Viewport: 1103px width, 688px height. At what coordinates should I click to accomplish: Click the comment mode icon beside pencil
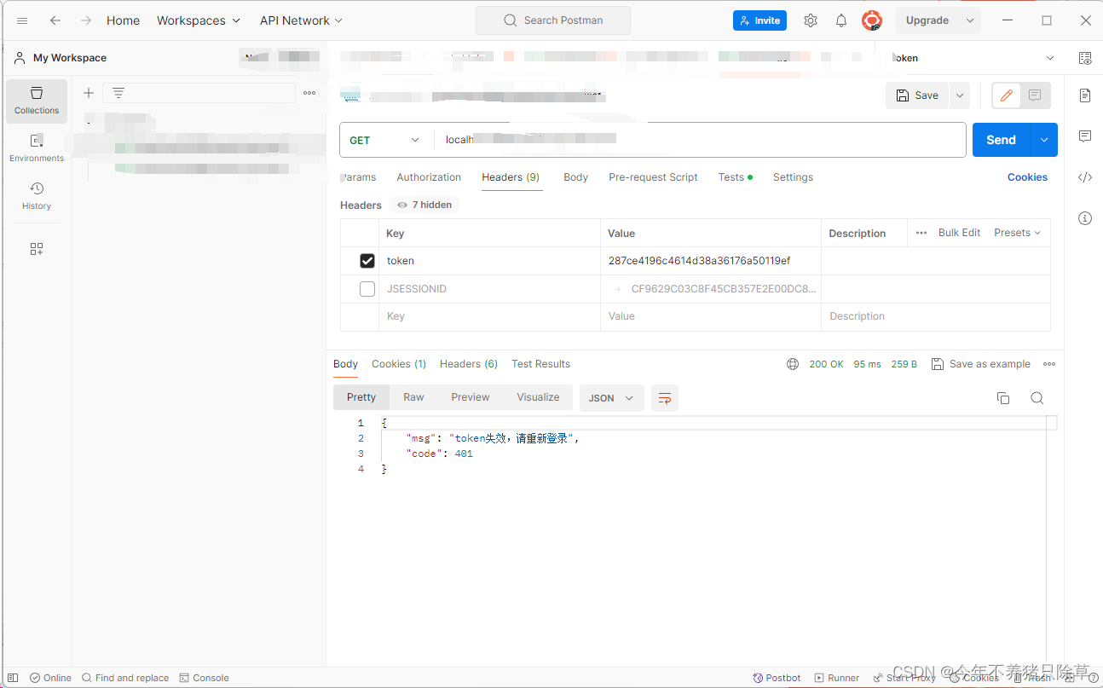(x=1035, y=95)
